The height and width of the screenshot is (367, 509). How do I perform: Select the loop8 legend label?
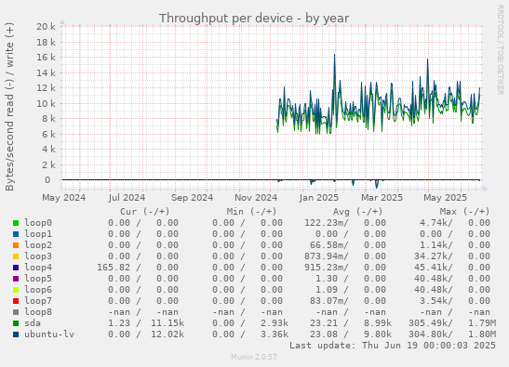pos(38,312)
